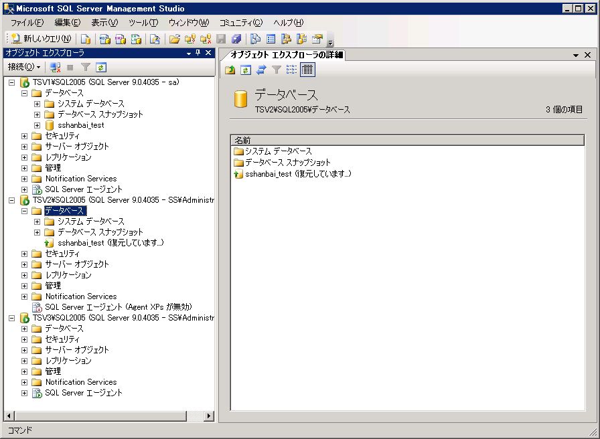Viewport: 600px width, 439px height.
Task: Click the Synchronize arrows icon in details pane
Action: point(261,70)
